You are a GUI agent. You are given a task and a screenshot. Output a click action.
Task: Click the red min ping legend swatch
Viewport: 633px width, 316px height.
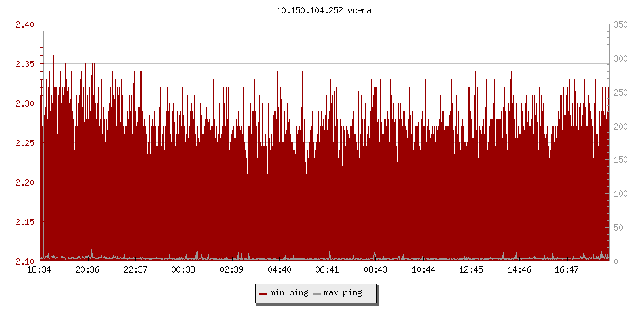(x=263, y=293)
